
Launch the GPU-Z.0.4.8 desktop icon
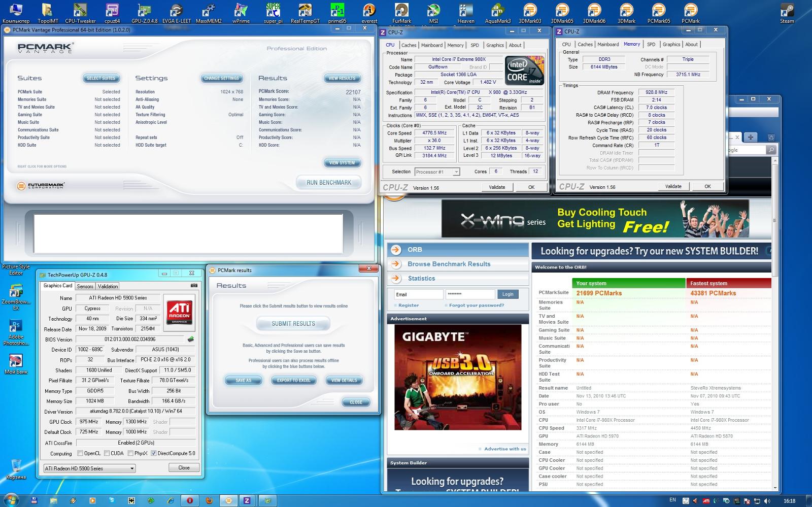click(x=144, y=13)
